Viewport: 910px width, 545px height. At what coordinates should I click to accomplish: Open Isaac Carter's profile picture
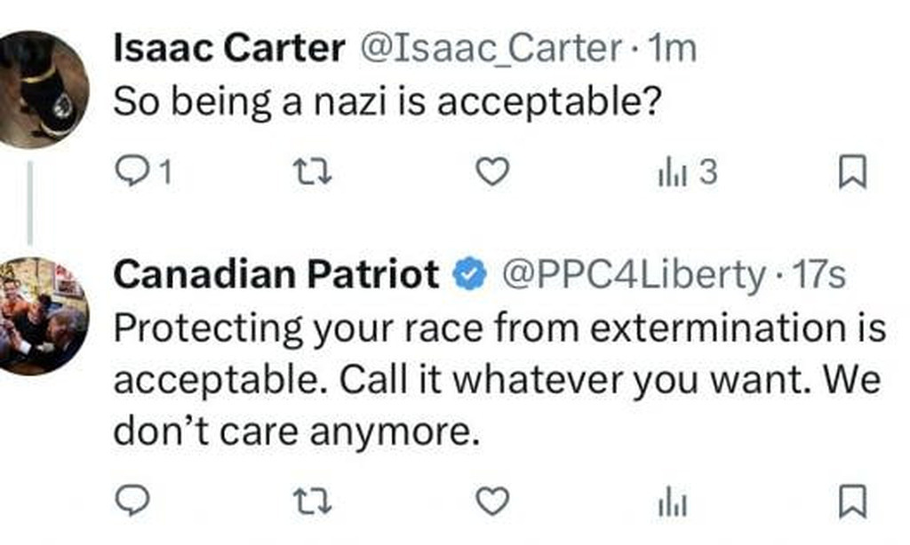(40, 88)
